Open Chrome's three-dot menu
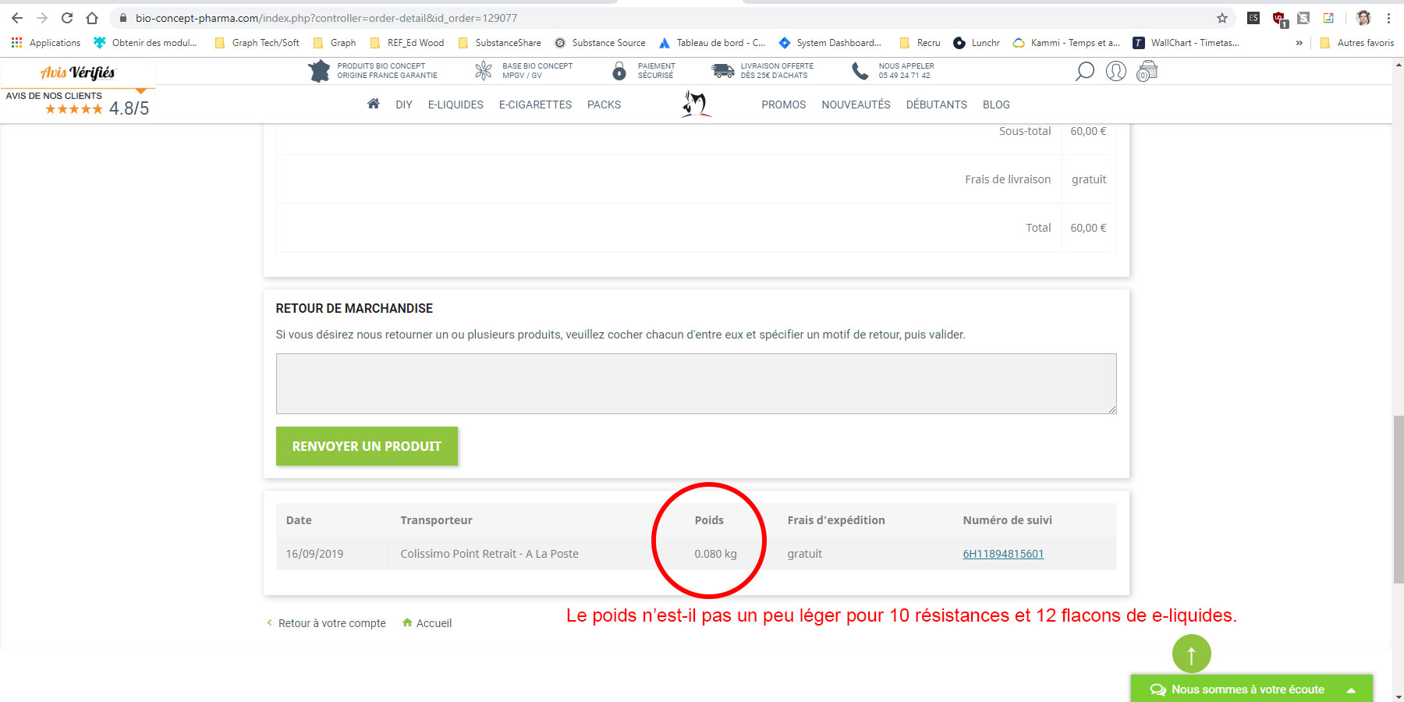1404x702 pixels. [1388, 18]
